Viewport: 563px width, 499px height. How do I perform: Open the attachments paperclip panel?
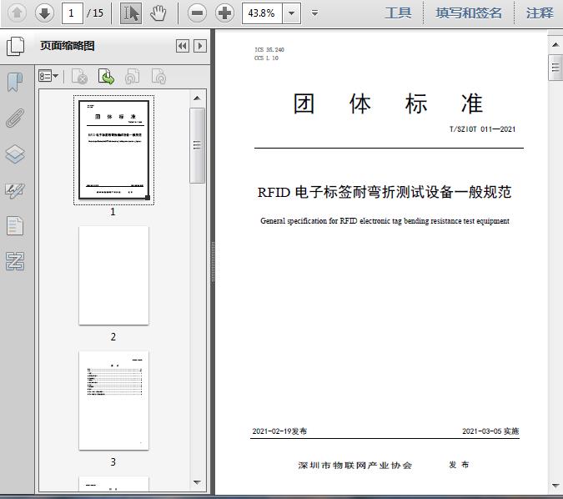[x=15, y=118]
